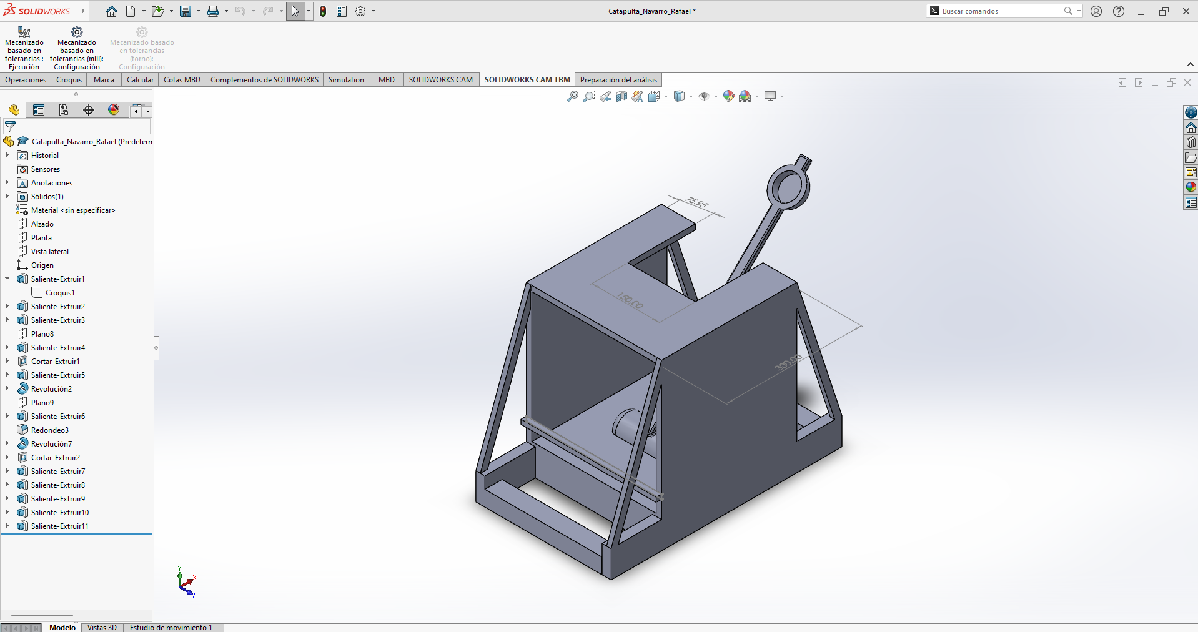The width and height of the screenshot is (1198, 632).
Task: Open DisplayManager color ball tab
Action: (114, 110)
